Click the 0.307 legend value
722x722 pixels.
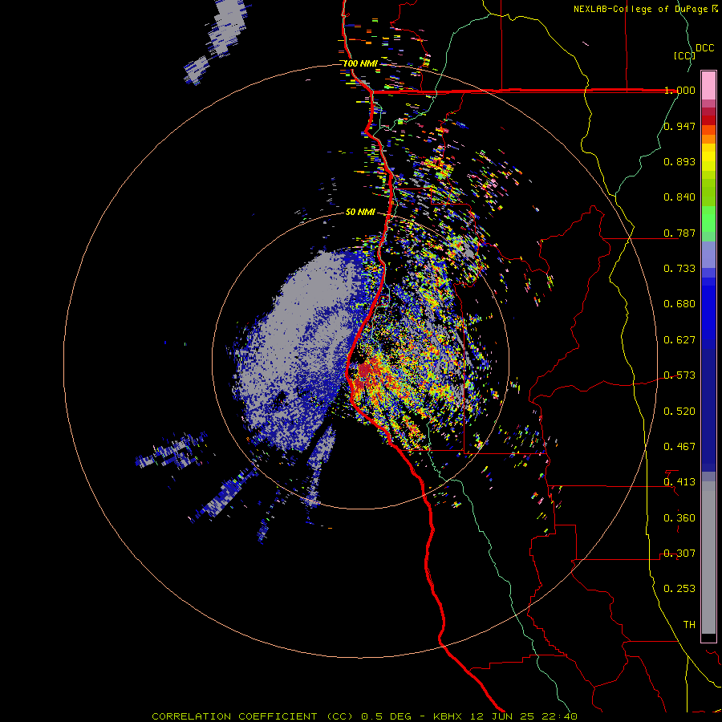tap(679, 554)
